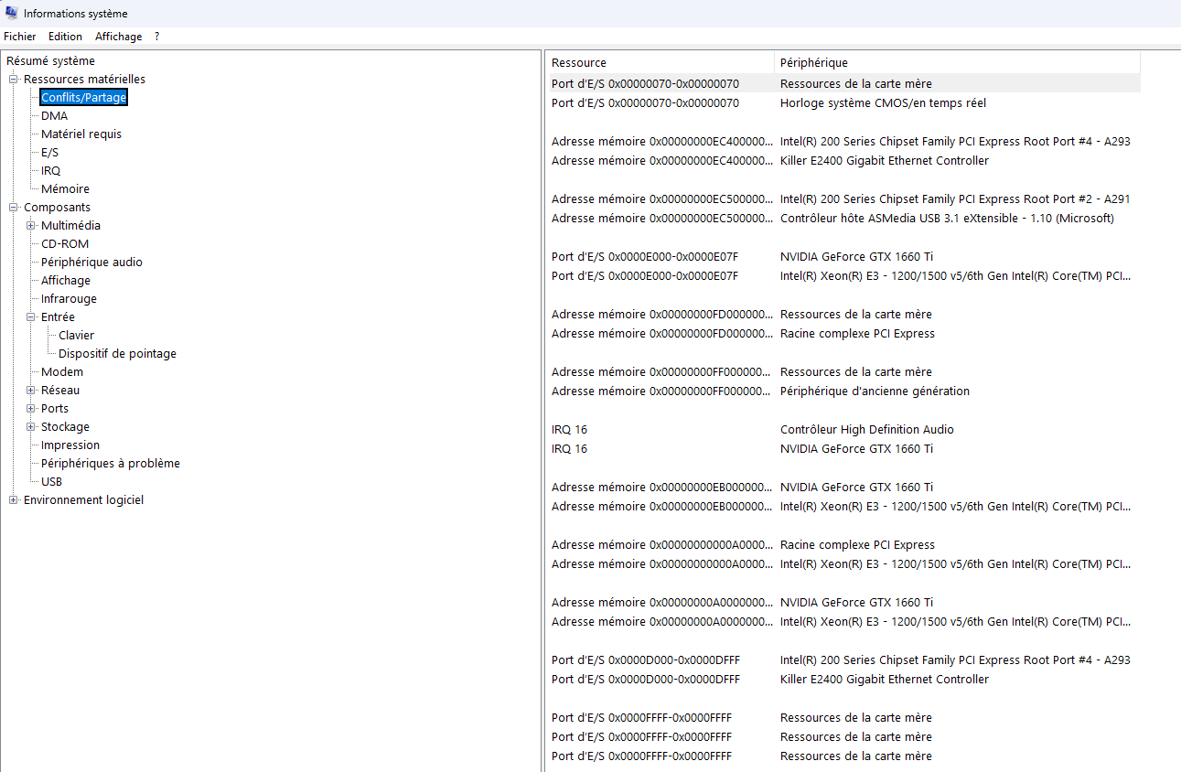Open the Affichage menu

click(118, 37)
